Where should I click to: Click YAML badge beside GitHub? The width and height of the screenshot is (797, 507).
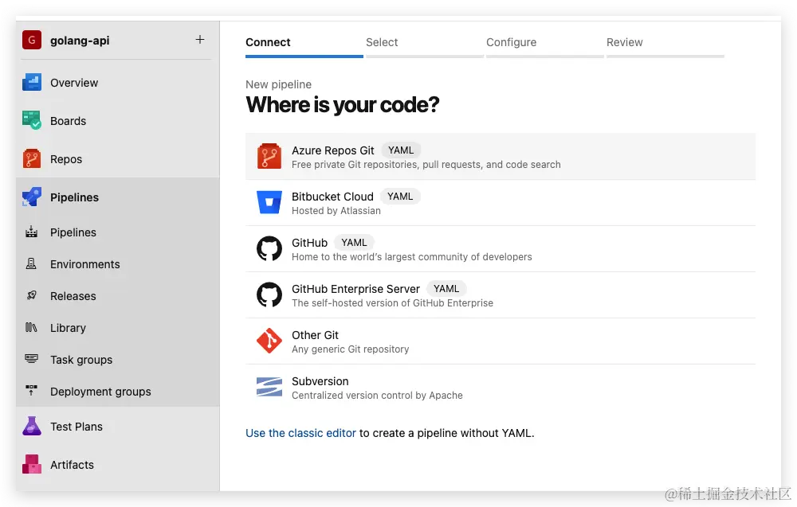point(354,243)
